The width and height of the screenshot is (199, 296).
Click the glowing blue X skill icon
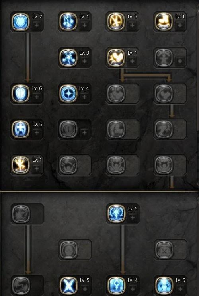(69, 286)
